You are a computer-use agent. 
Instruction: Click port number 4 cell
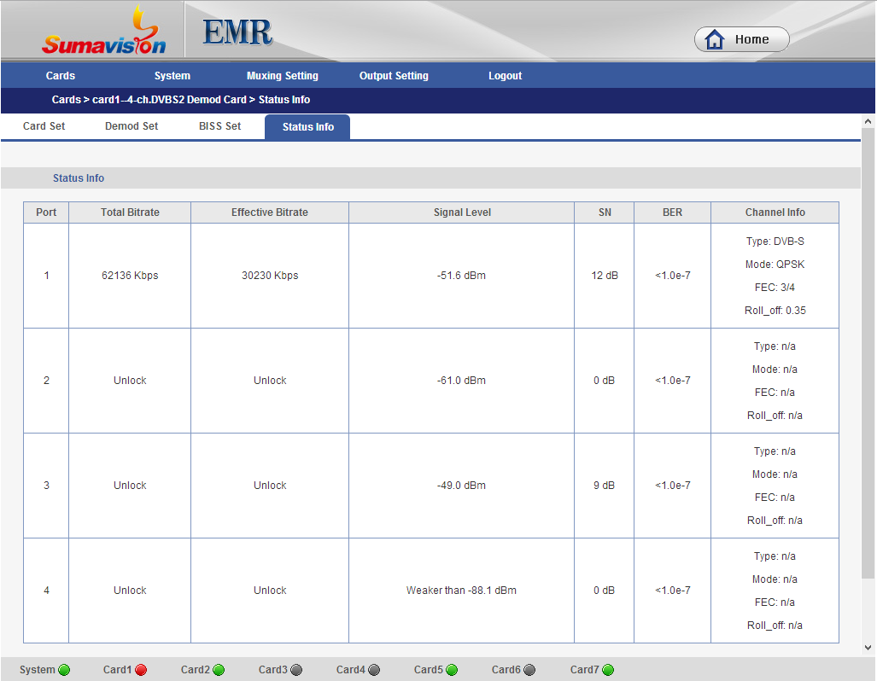click(46, 591)
